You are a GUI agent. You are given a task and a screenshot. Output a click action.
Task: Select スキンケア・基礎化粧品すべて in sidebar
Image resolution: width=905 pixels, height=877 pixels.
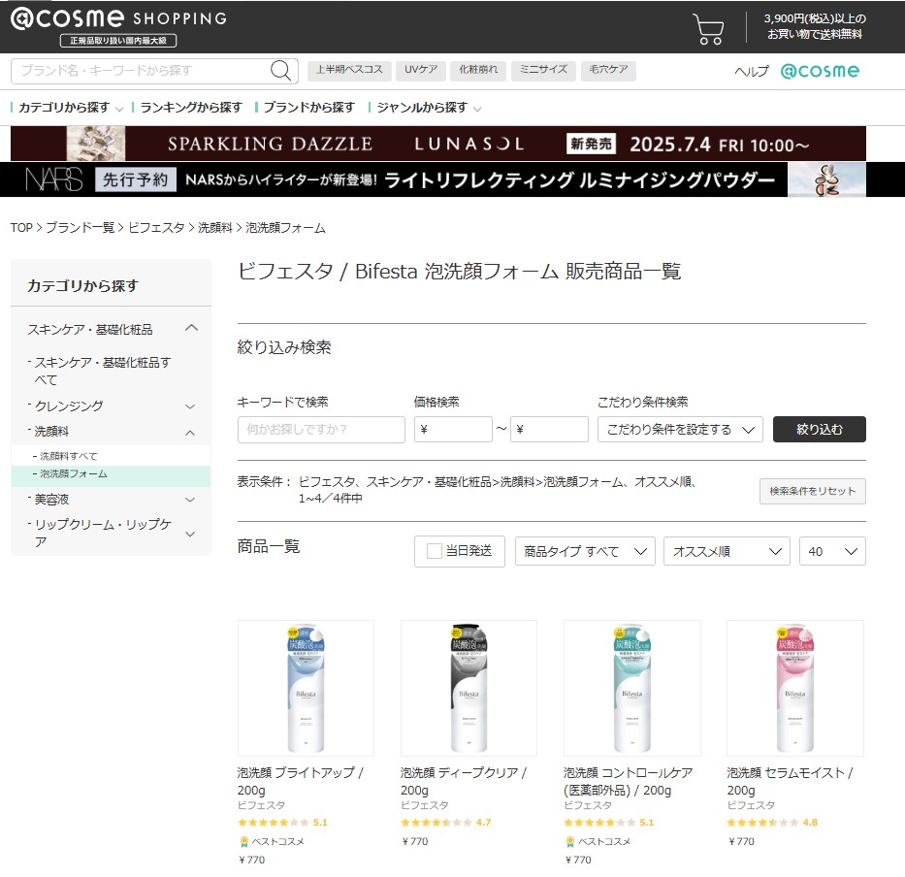(x=102, y=371)
